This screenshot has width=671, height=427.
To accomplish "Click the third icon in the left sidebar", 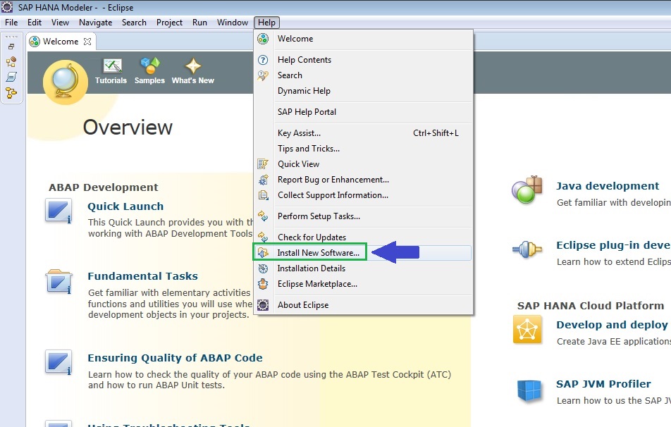I will (11, 77).
